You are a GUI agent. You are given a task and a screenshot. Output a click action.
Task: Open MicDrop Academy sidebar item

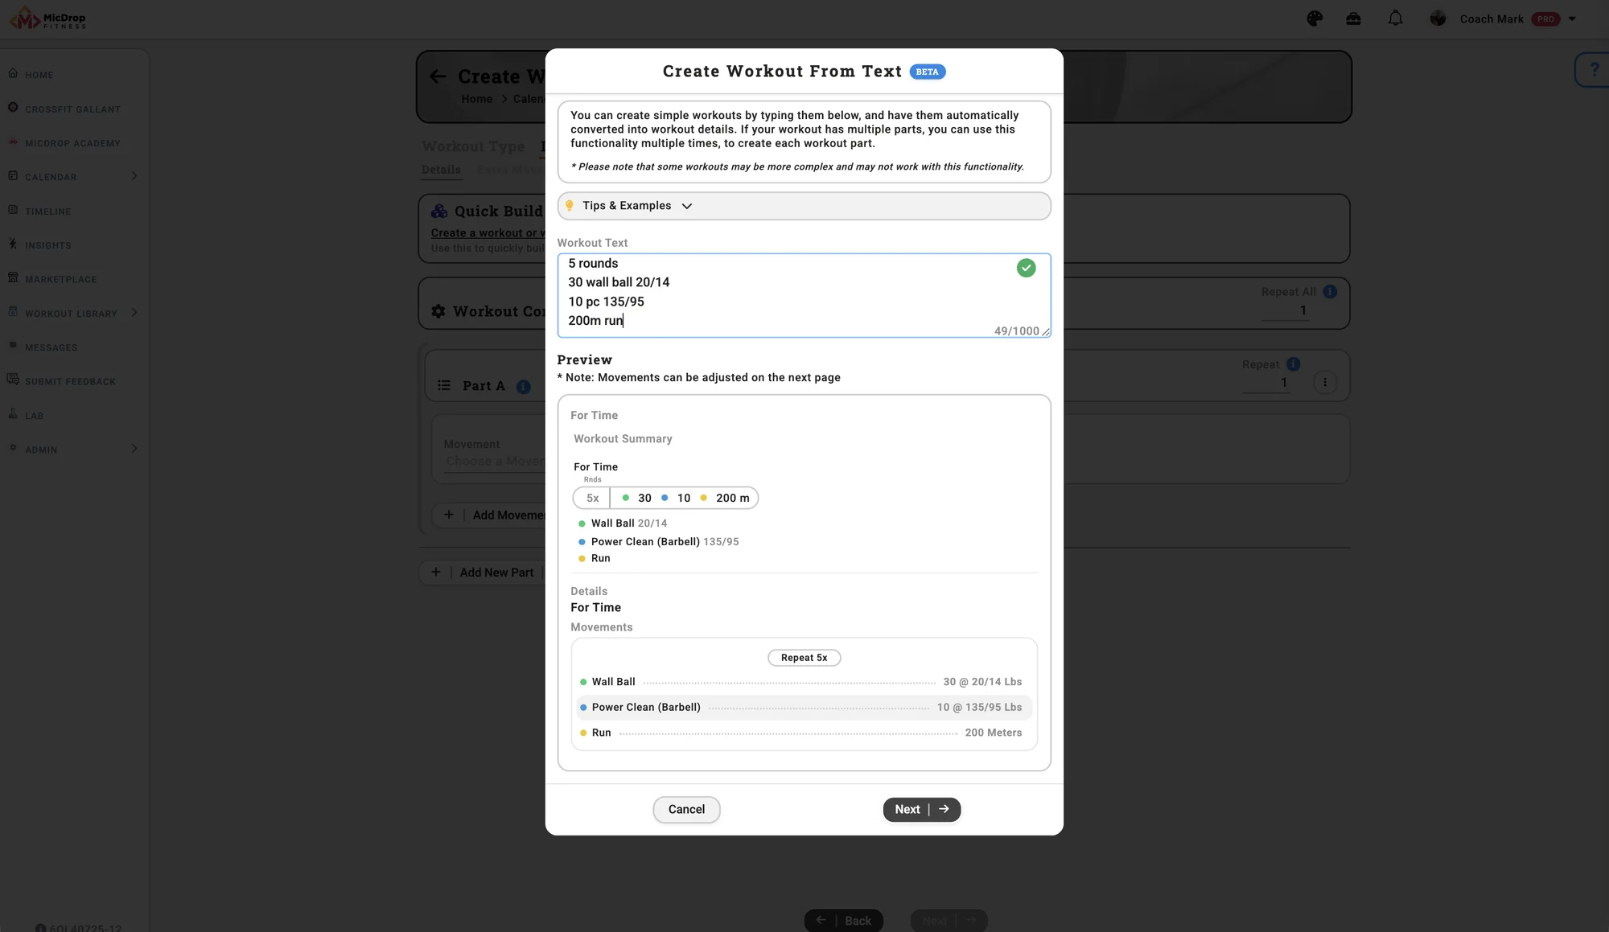coord(72,143)
